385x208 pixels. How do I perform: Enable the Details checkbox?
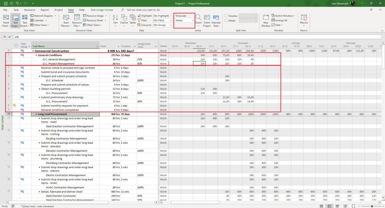(226, 20)
